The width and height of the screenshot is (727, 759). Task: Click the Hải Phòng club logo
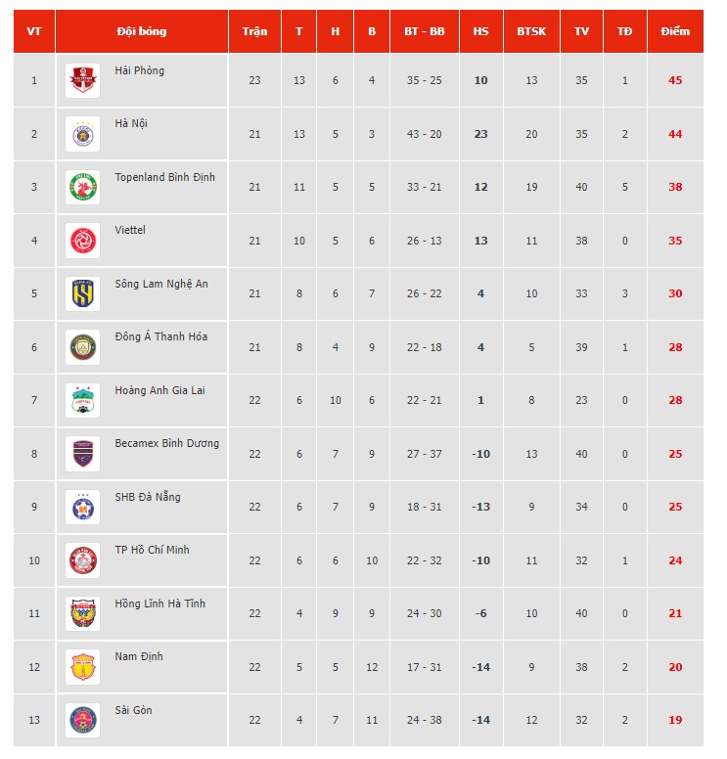click(83, 80)
